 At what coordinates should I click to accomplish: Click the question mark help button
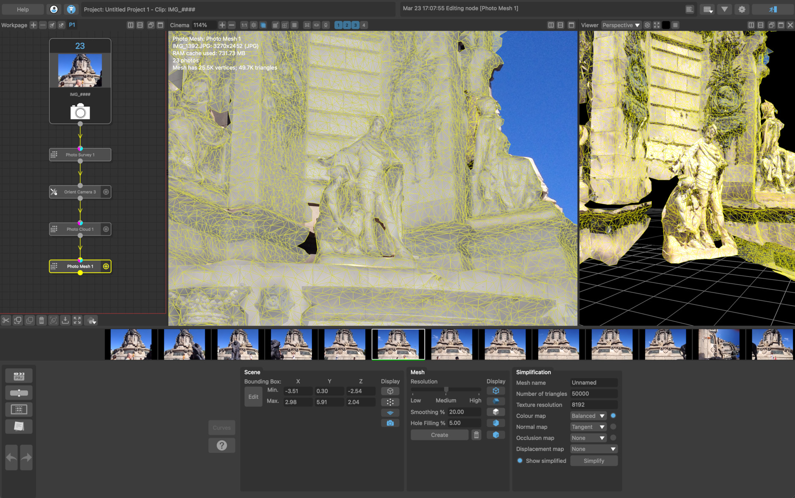[x=222, y=445]
